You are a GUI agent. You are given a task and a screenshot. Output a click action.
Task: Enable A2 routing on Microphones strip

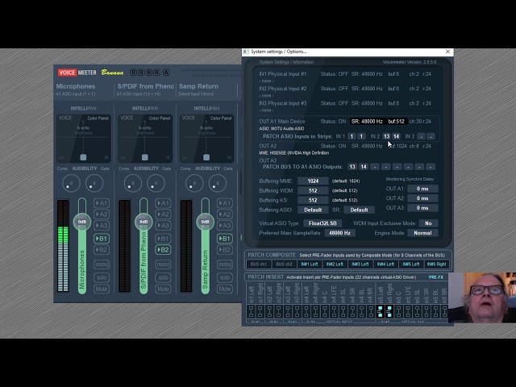(x=102, y=214)
